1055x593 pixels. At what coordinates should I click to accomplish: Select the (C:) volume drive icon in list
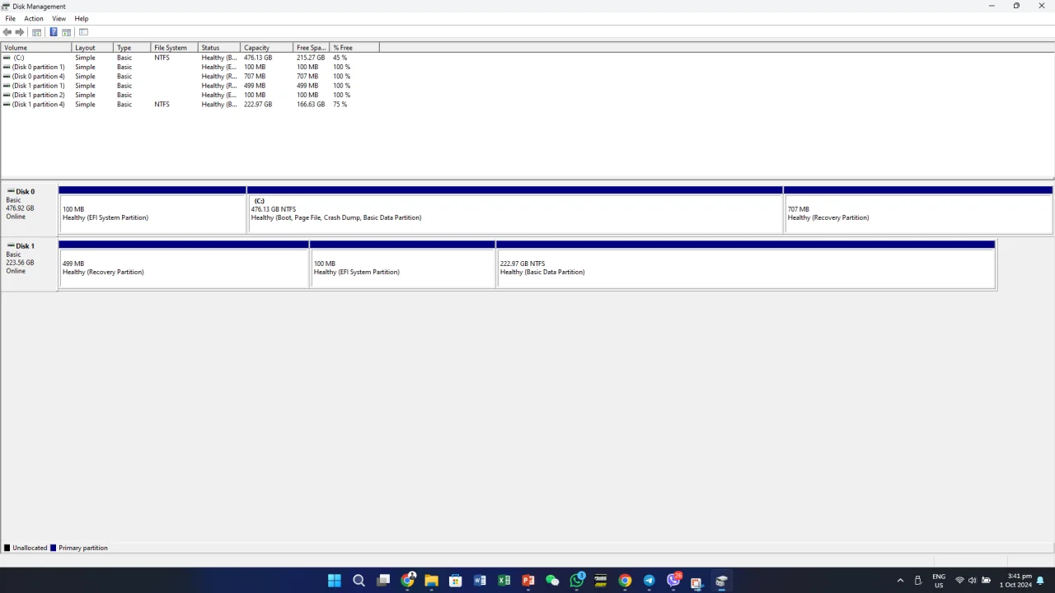pos(7,58)
